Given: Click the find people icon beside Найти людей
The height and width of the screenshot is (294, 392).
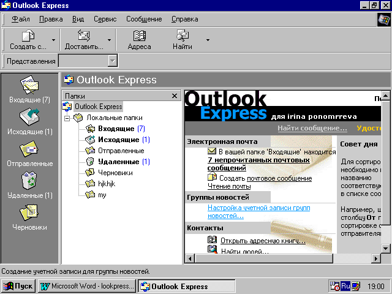Looking at the screenshot, I should coord(213,249).
